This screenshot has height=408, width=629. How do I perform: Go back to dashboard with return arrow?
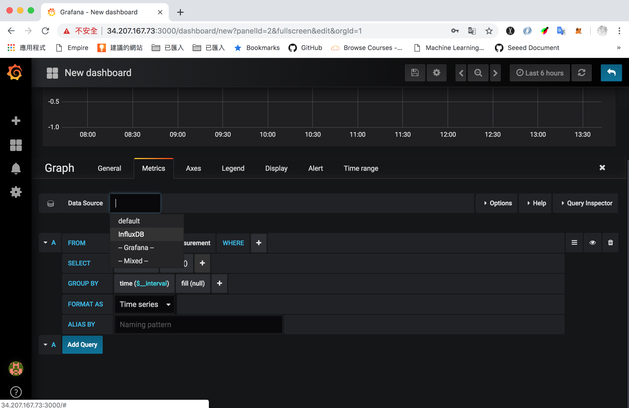[x=611, y=73]
